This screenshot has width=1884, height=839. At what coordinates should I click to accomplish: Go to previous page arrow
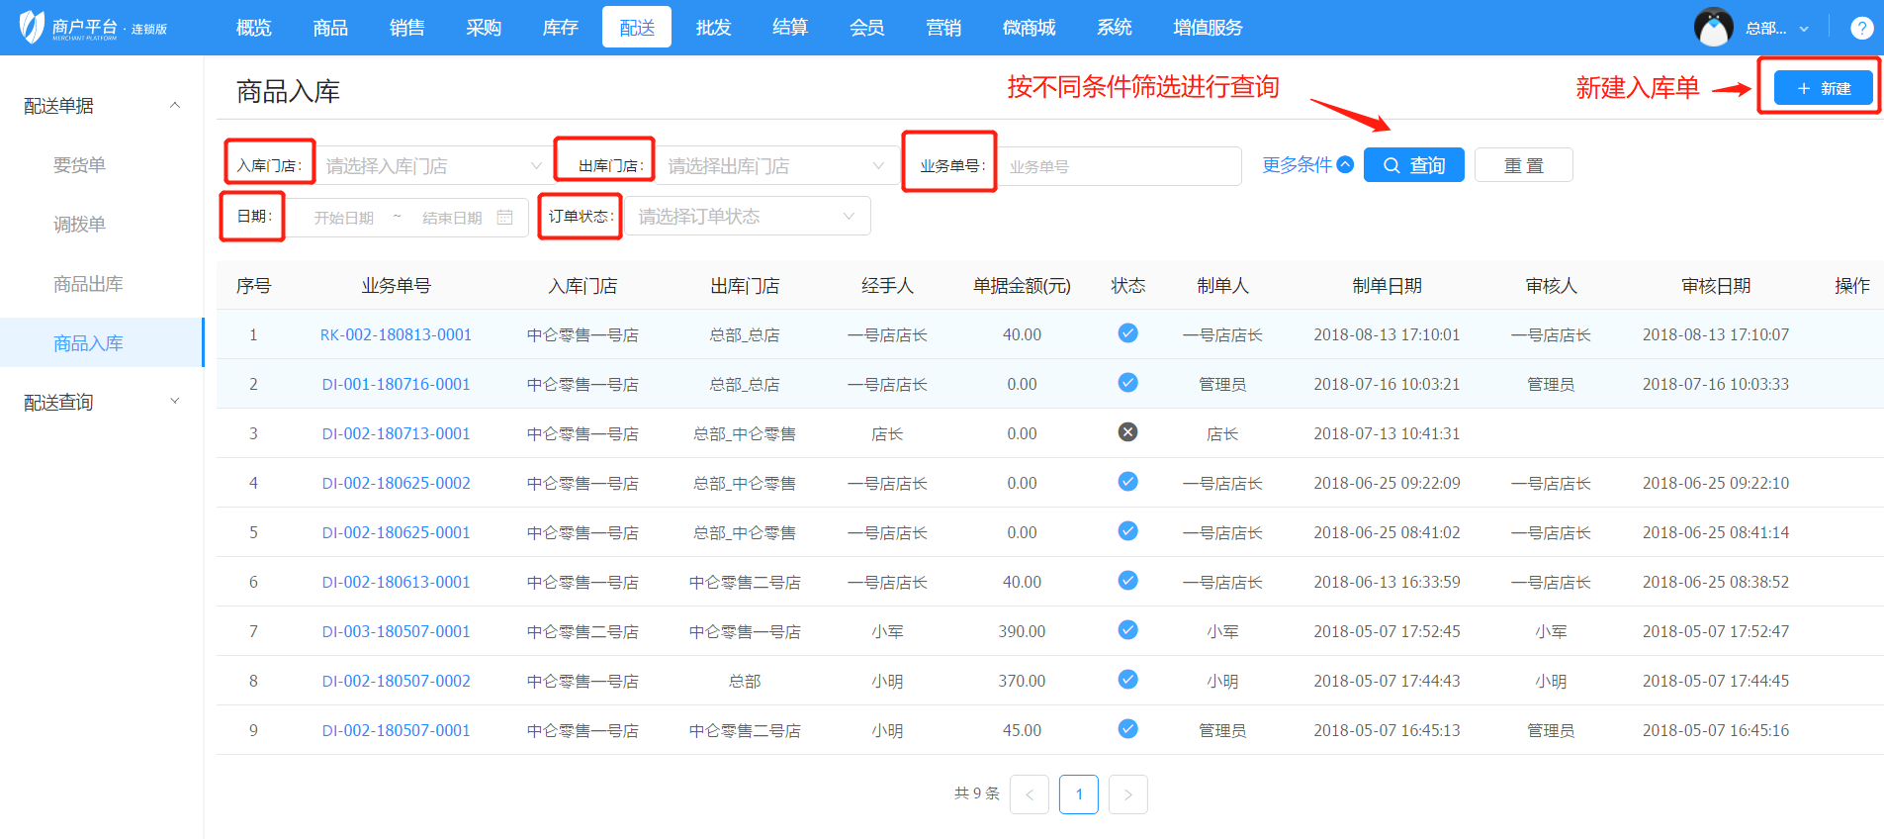[x=1030, y=794]
